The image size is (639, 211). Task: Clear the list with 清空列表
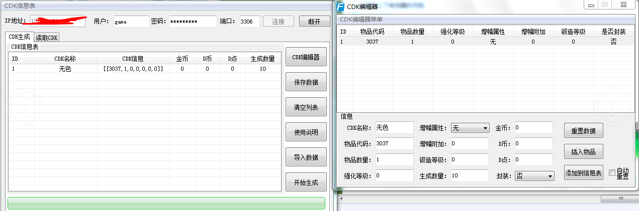click(x=306, y=107)
